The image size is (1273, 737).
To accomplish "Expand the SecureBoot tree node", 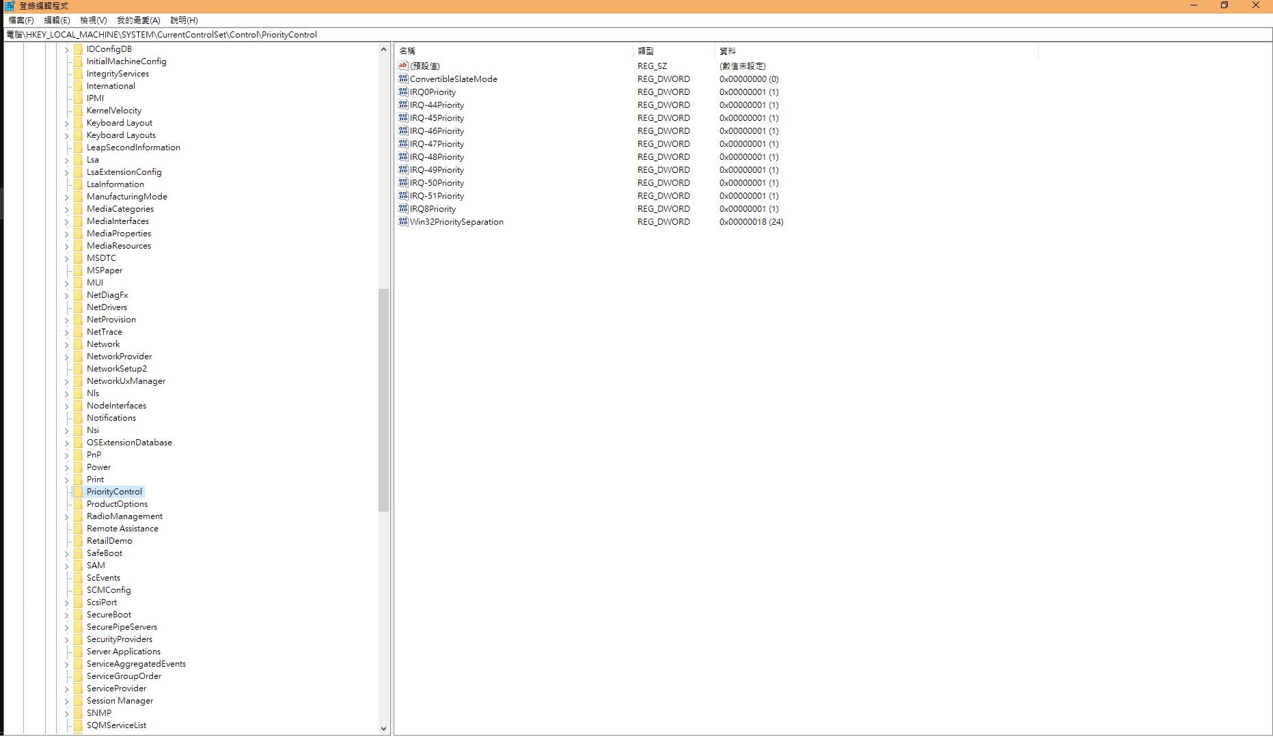I will [67, 615].
